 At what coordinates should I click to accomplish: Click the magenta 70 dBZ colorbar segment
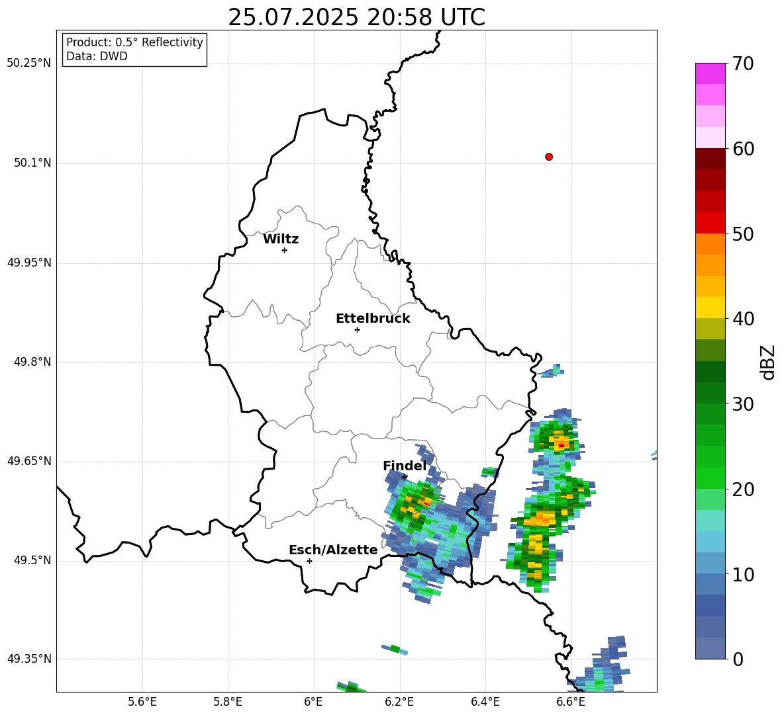710,73
